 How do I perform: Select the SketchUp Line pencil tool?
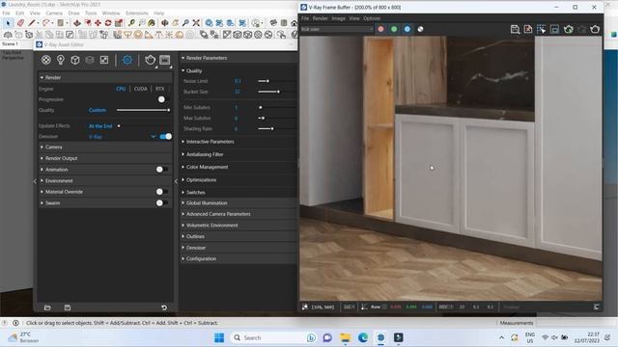click(x=32, y=23)
